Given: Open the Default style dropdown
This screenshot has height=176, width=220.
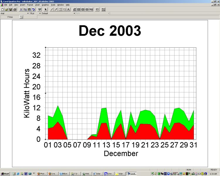Looking at the screenshot, I should pos(74,13).
